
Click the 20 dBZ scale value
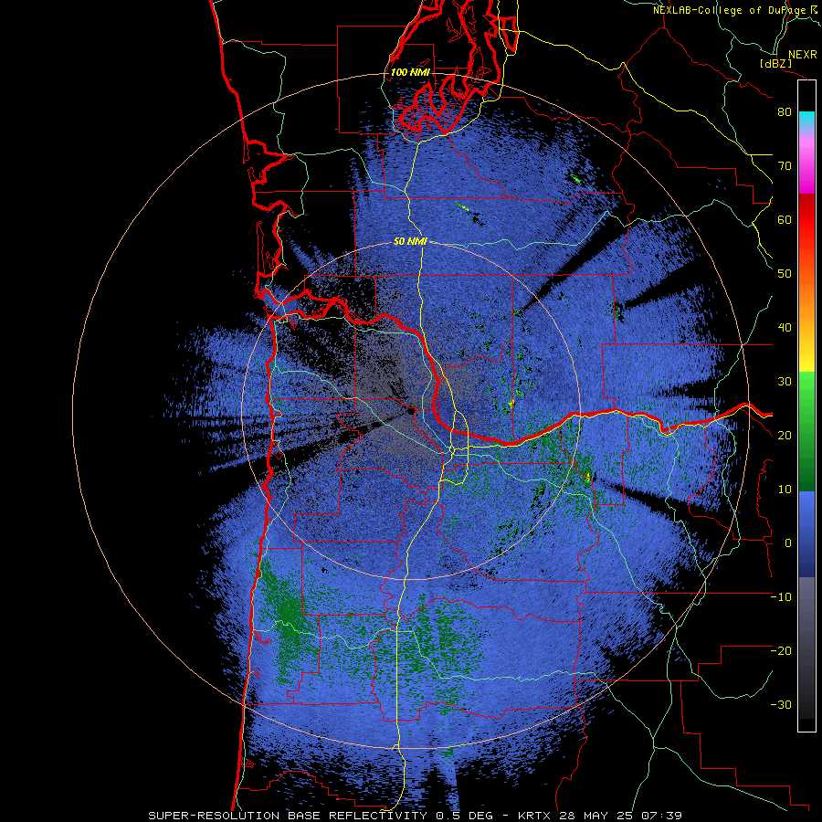pyautogui.click(x=785, y=436)
